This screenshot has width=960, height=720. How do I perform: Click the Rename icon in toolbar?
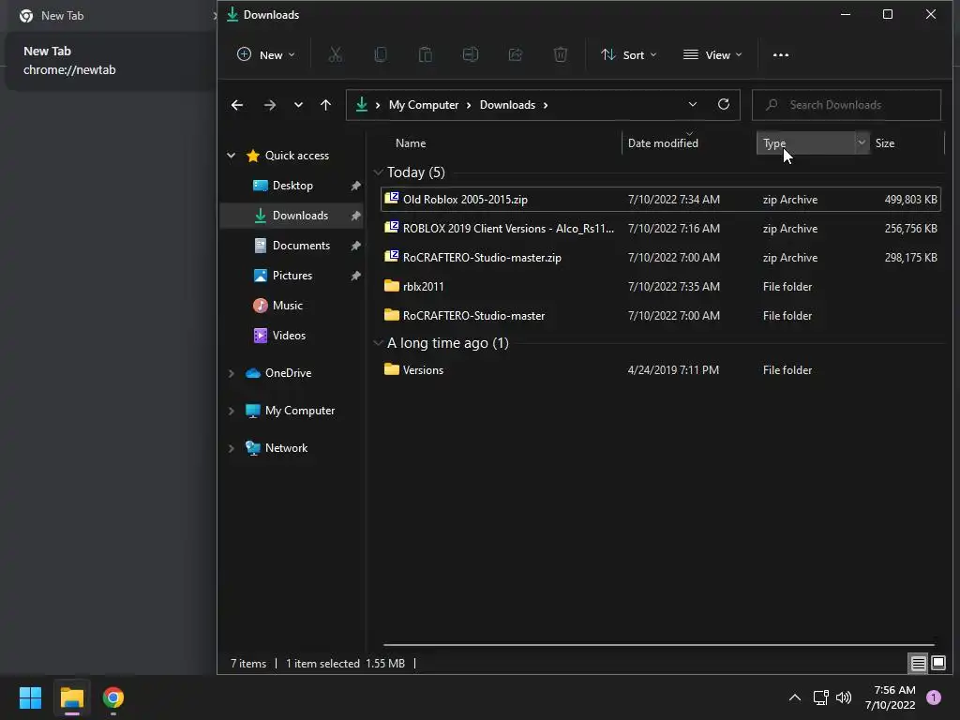[x=471, y=55]
